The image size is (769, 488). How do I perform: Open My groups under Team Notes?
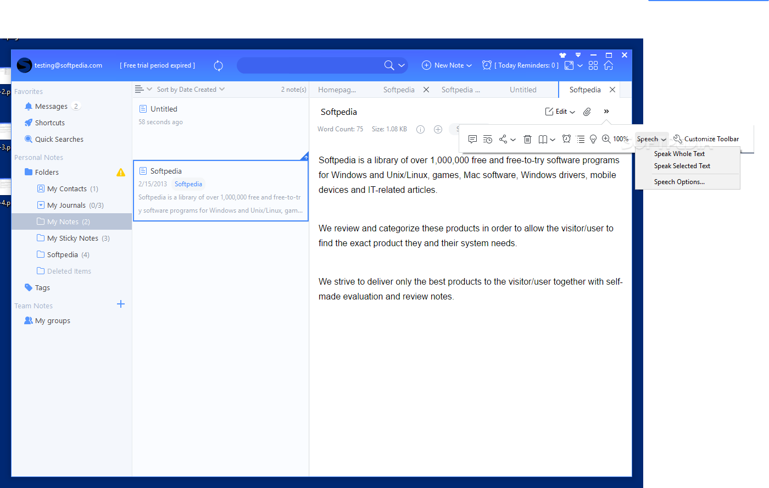(x=47, y=320)
